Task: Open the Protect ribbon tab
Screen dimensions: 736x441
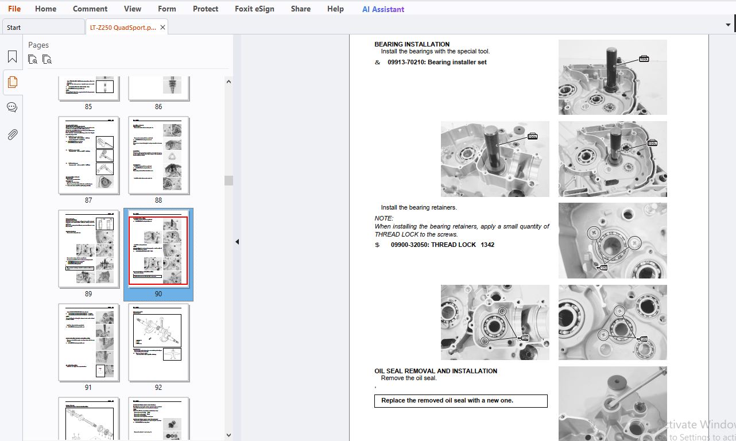Action: 206,9
